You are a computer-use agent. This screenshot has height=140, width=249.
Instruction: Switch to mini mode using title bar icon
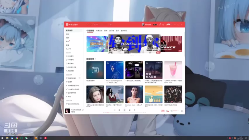coord(171,25)
